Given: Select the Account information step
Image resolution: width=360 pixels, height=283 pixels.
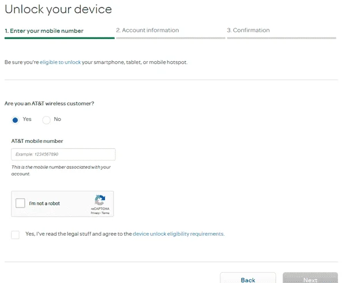Looking at the screenshot, I should [171, 32].
